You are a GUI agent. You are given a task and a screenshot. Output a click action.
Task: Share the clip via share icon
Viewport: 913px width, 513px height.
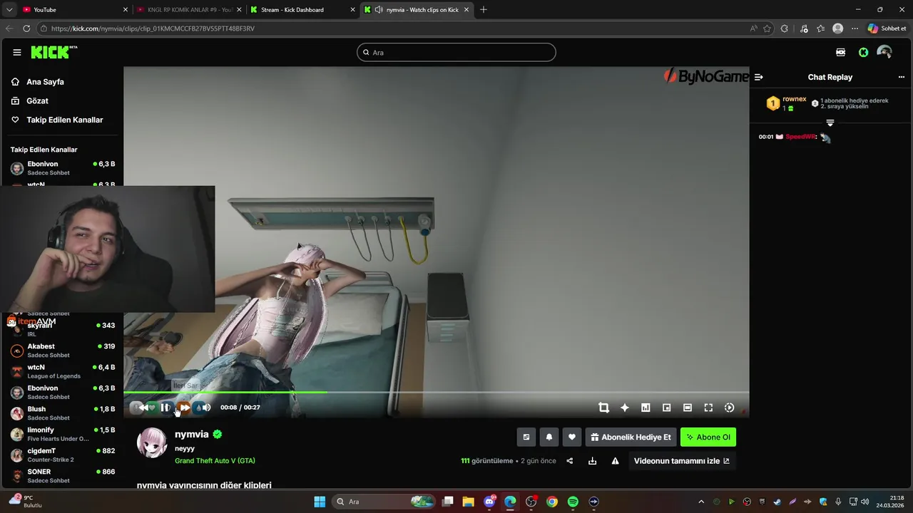(570, 461)
